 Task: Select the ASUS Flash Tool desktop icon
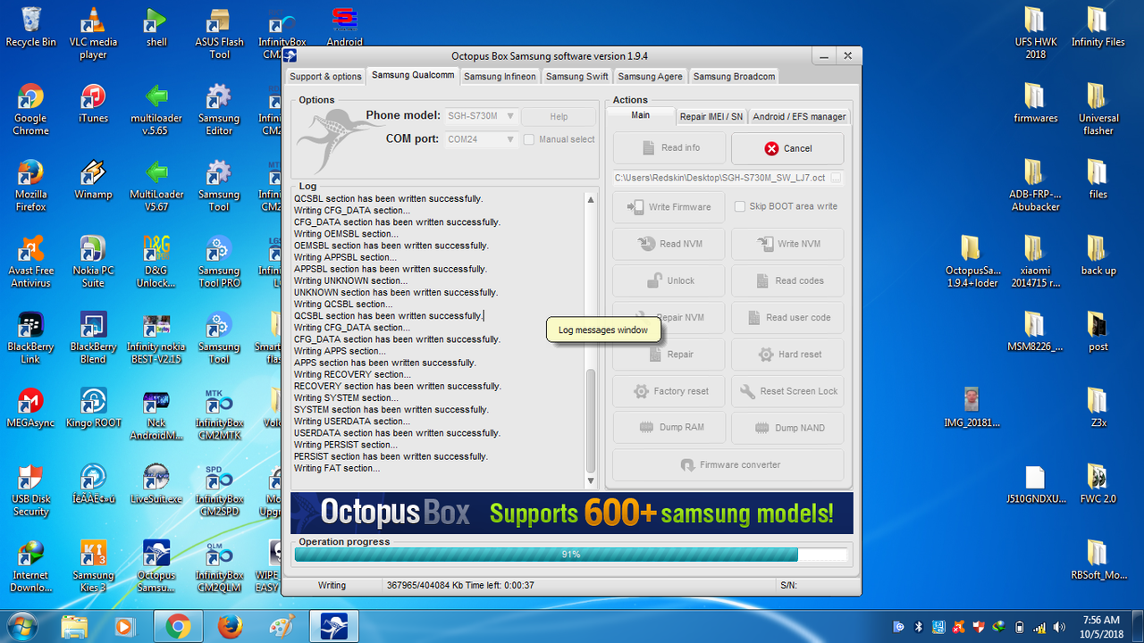(219, 34)
